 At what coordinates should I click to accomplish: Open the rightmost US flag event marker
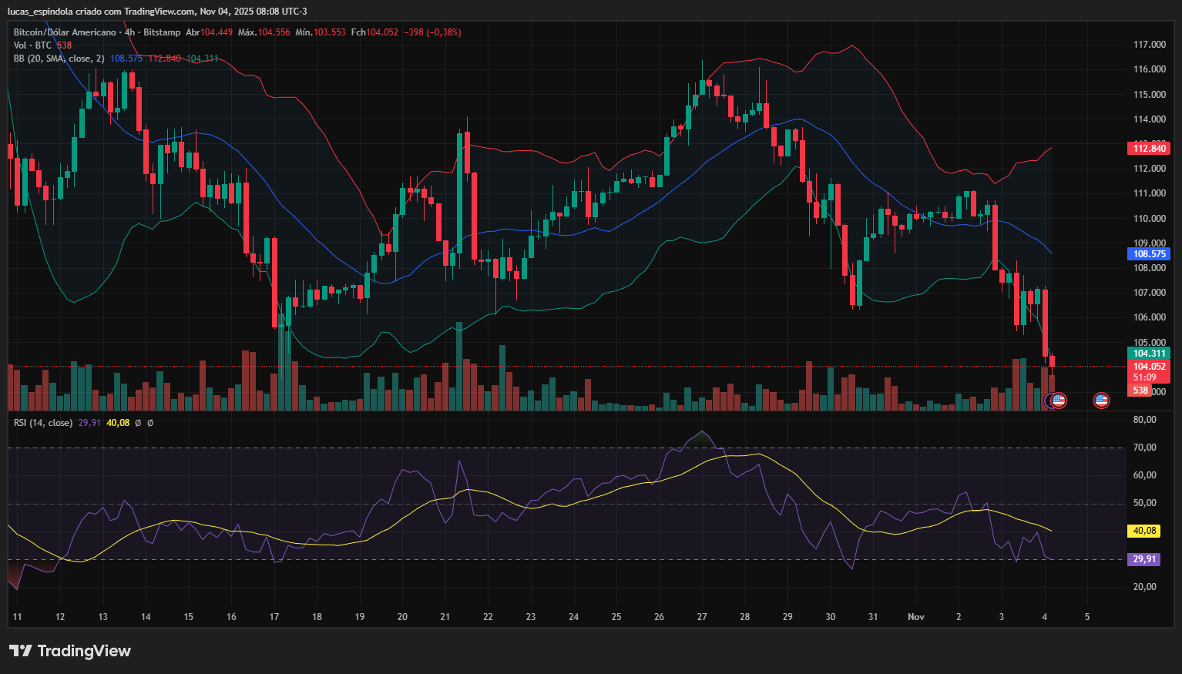coord(1102,401)
